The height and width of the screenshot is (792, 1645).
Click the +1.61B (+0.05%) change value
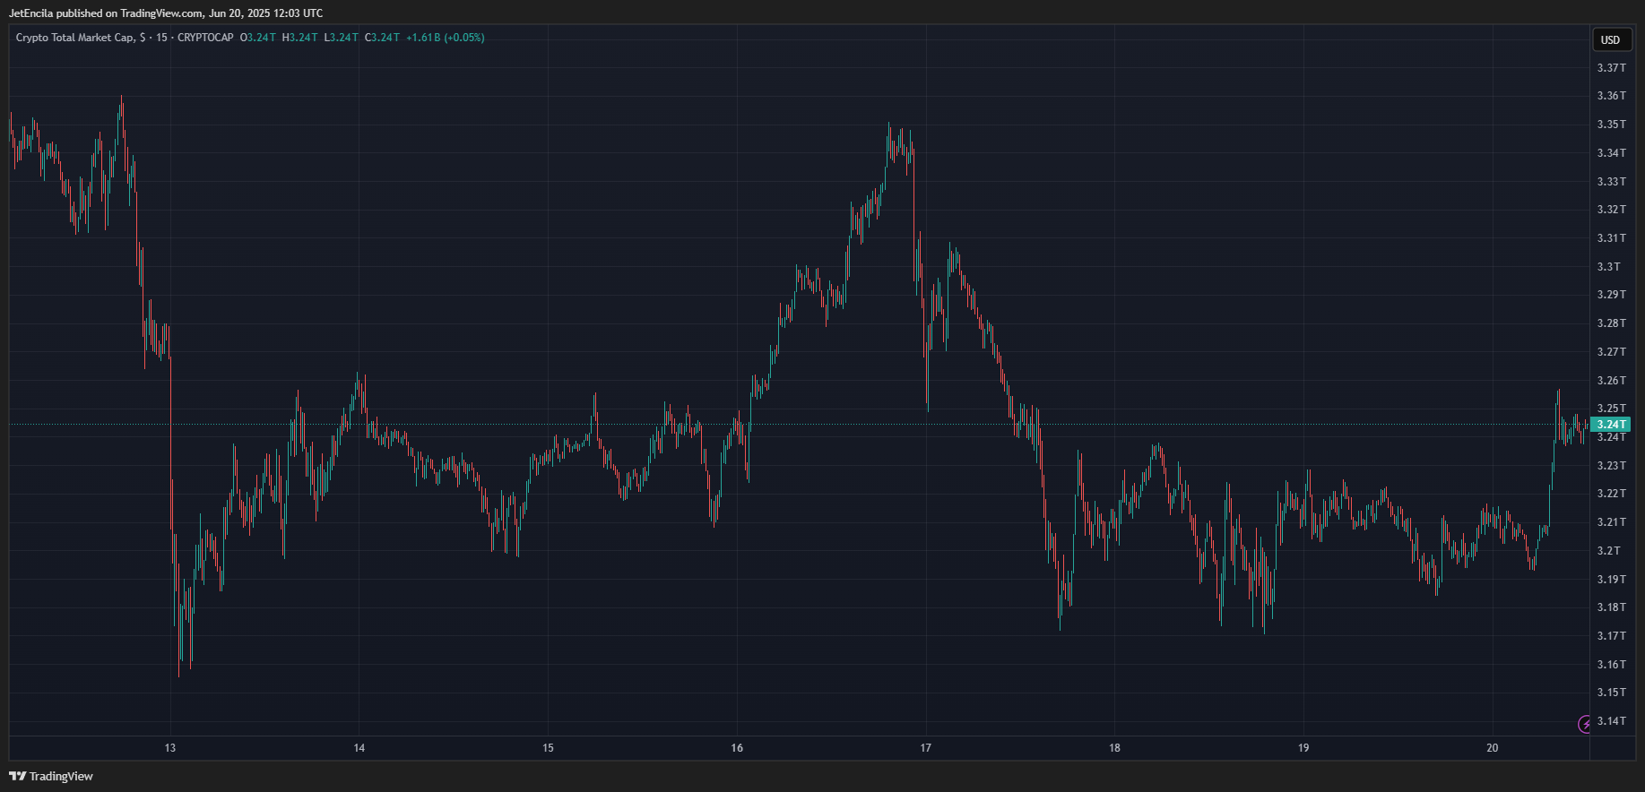point(445,38)
